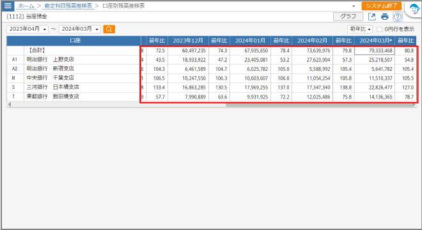The height and width of the screenshot is (230, 422).
Task: Go to 勘定科目残高推移表 breadcrumb link
Action: (68, 6)
